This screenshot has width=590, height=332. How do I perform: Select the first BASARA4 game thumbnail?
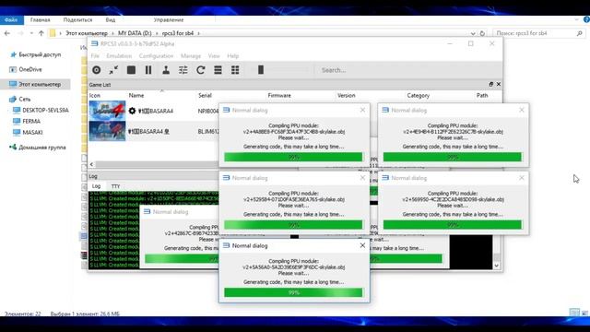point(107,111)
